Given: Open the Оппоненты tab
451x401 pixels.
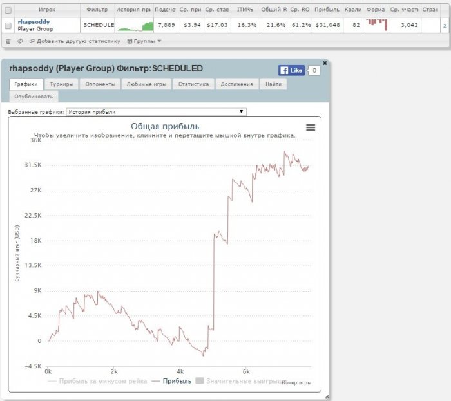Looking at the screenshot, I should click(x=100, y=84).
